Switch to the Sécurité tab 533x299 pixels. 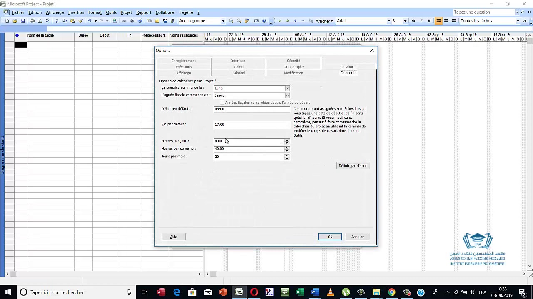tap(294, 61)
